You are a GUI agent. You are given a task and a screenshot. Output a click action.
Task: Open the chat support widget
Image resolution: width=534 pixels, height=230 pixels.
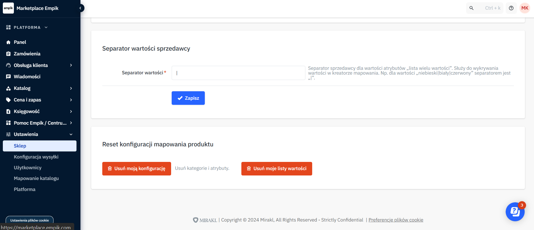pyautogui.click(x=515, y=212)
